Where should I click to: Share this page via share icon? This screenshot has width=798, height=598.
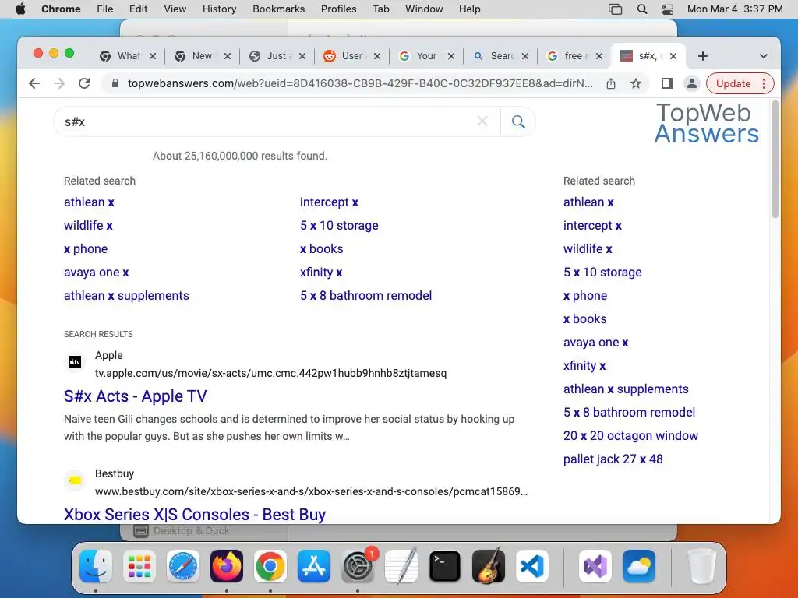(x=611, y=83)
